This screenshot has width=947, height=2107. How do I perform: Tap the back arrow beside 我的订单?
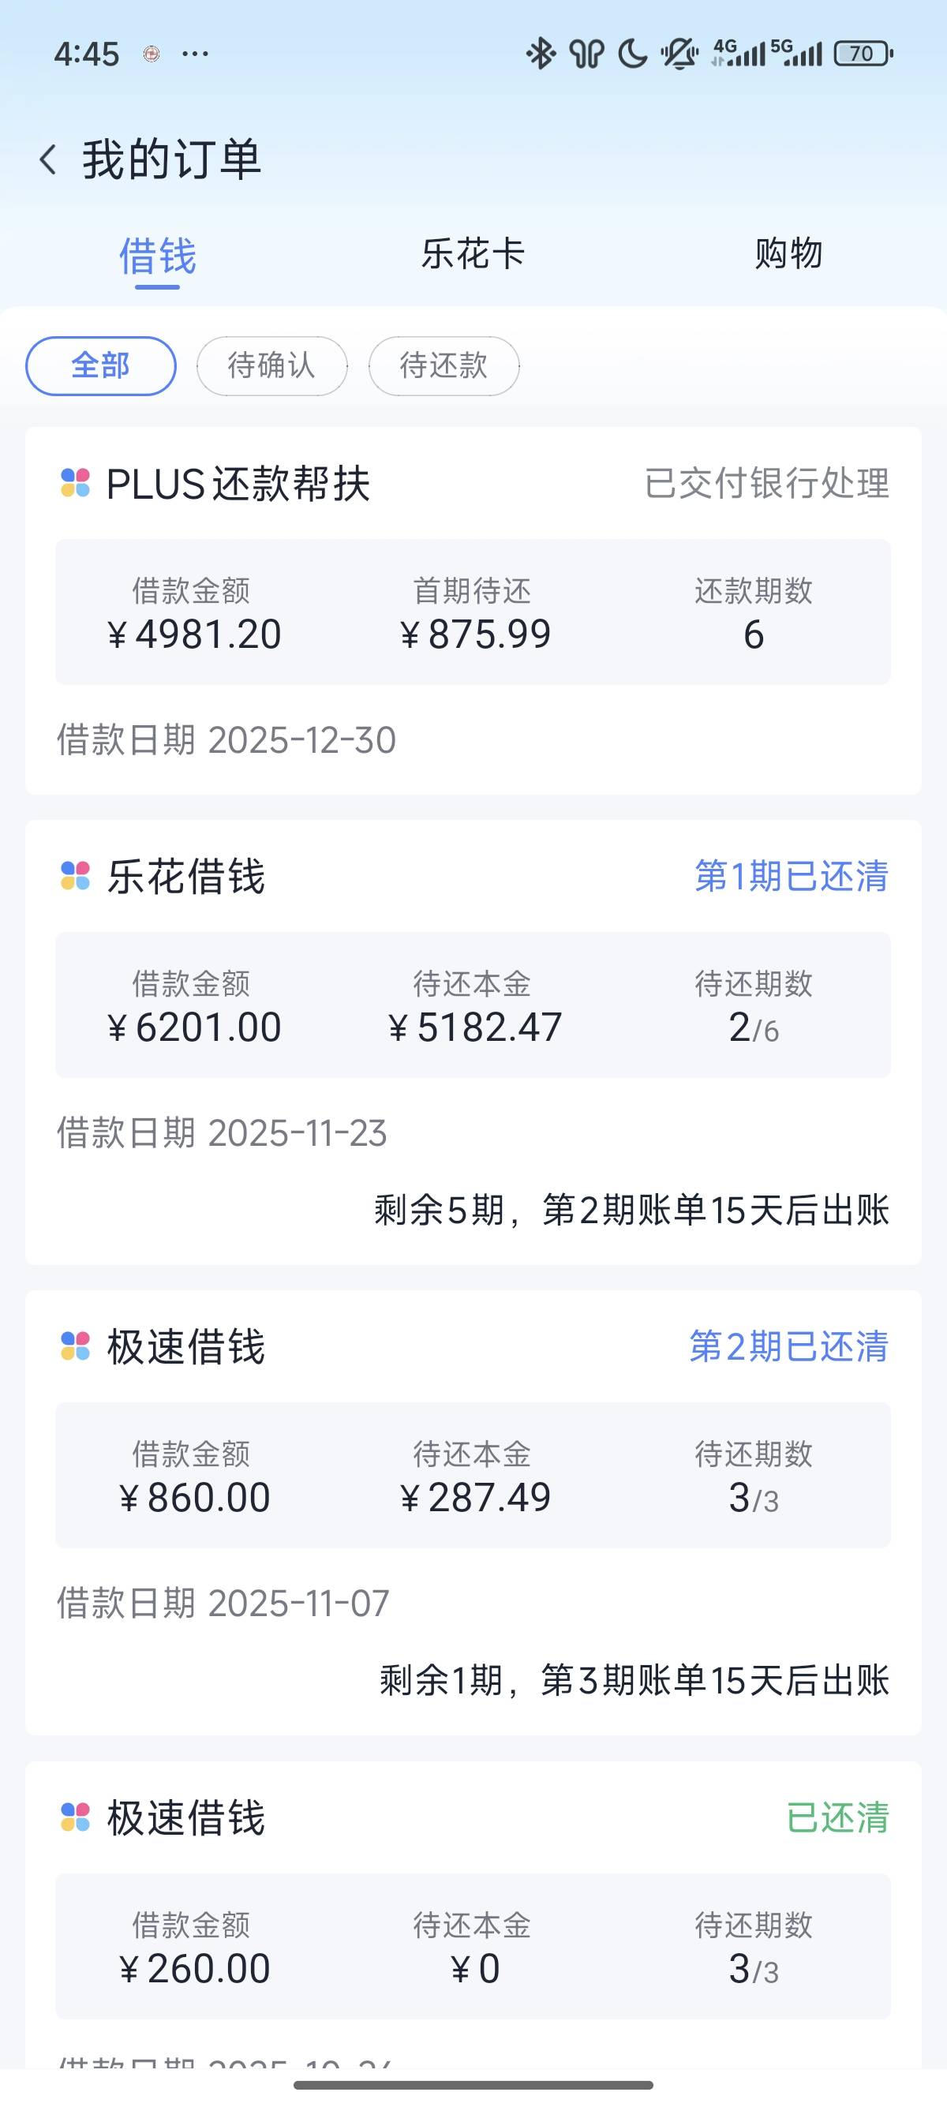(48, 159)
